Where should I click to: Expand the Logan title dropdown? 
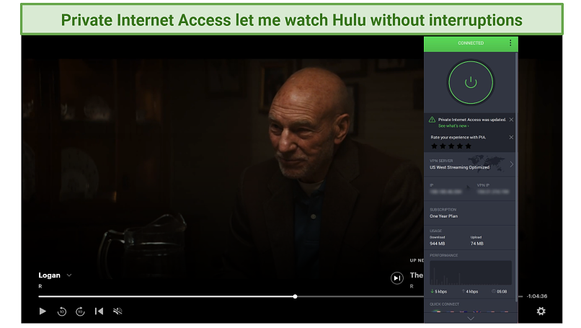point(69,275)
